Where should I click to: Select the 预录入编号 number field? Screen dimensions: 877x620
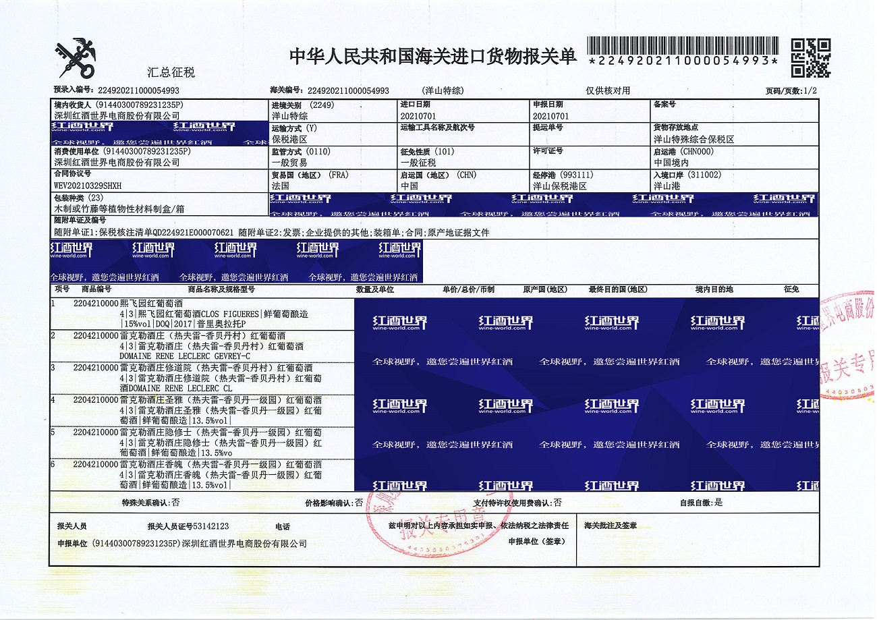[138, 90]
